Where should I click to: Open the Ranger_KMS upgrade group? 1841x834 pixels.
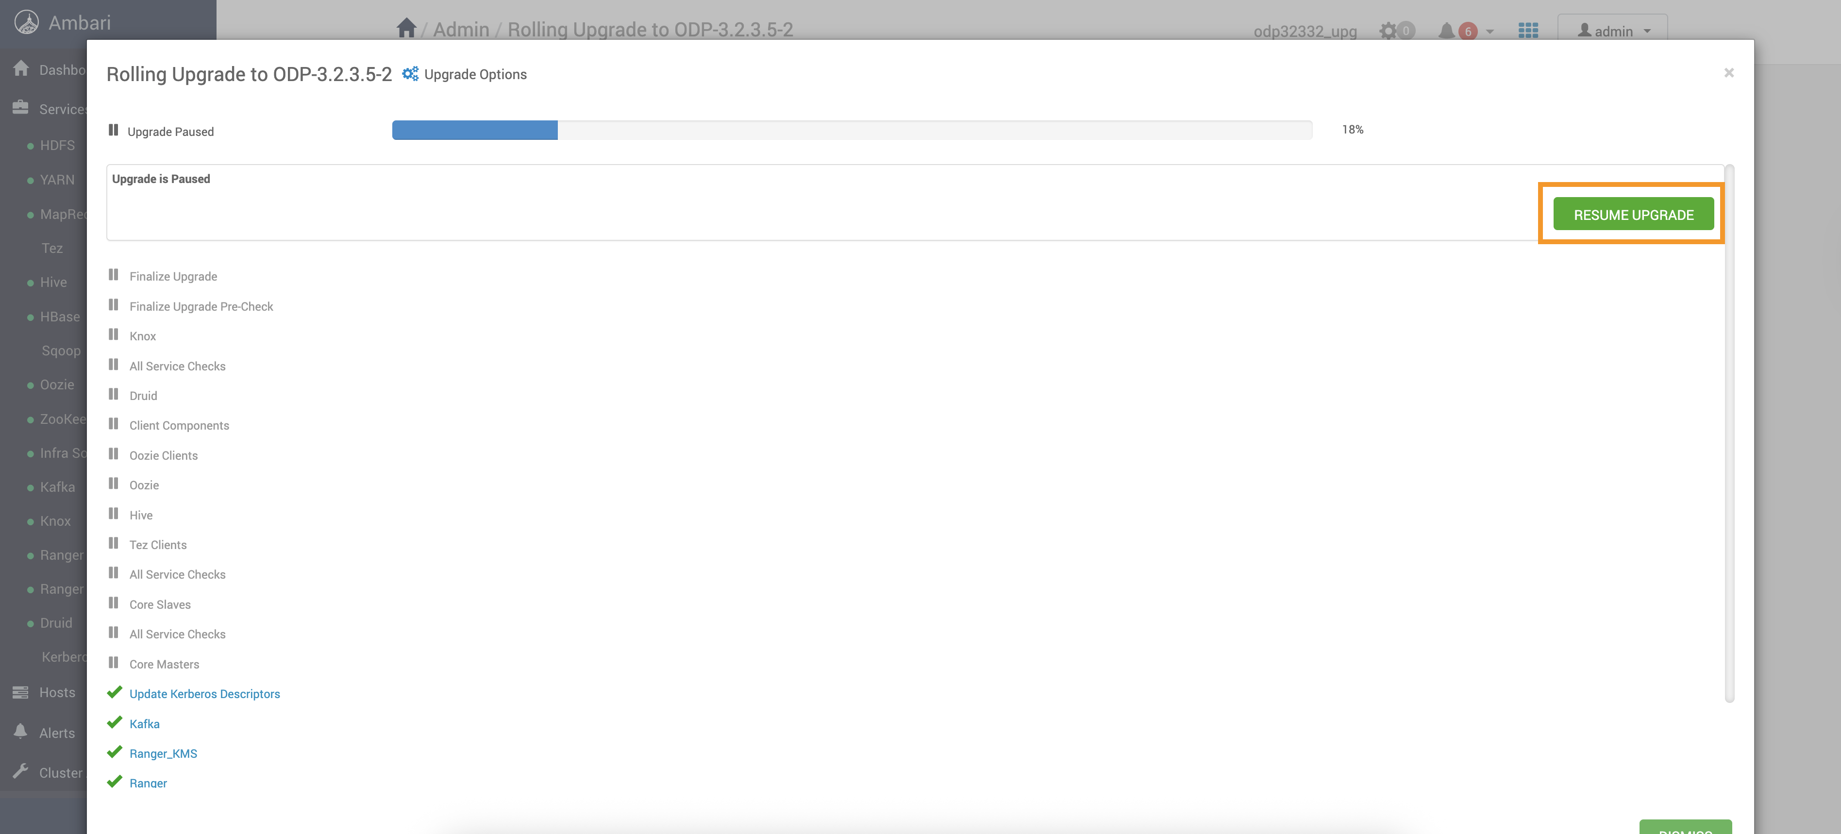point(163,753)
